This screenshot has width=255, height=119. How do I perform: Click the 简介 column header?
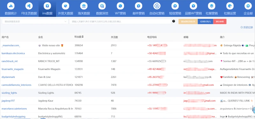coord(222,37)
